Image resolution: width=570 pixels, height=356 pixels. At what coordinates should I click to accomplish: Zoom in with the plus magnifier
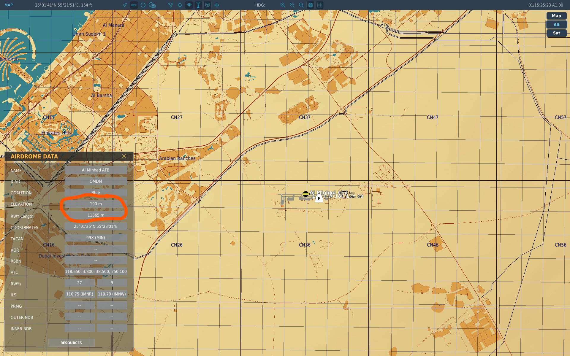pyautogui.click(x=283, y=5)
